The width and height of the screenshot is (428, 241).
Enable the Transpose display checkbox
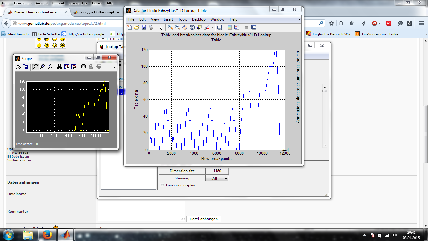[162, 185]
